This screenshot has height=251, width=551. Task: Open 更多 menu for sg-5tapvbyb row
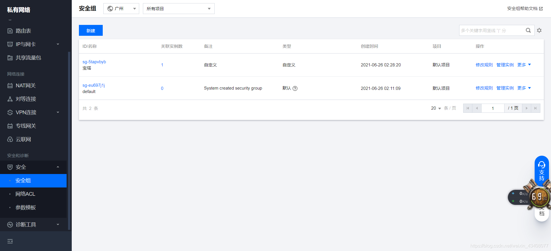coord(524,65)
